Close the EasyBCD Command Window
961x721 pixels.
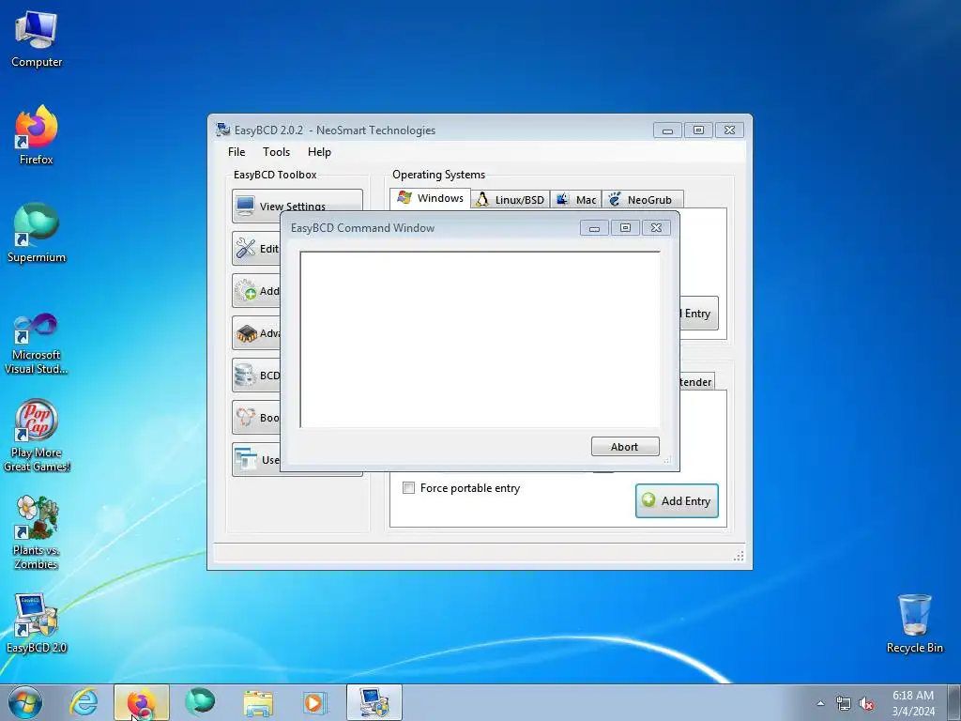point(656,227)
